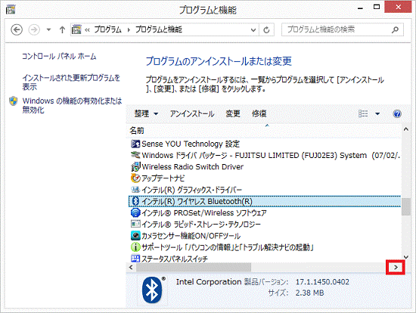Click the forward navigation arrow
416x313 pixels.
34,29
